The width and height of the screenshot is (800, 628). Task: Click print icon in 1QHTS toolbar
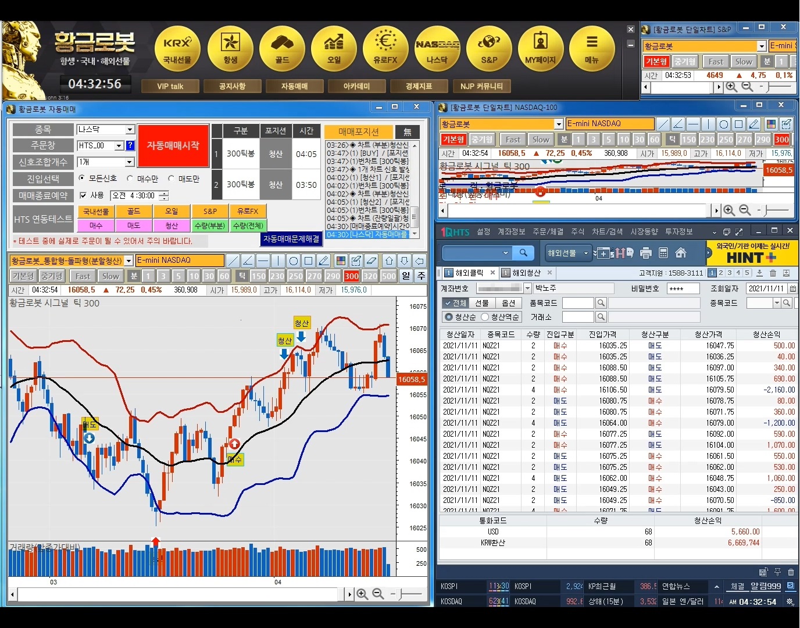coord(646,253)
